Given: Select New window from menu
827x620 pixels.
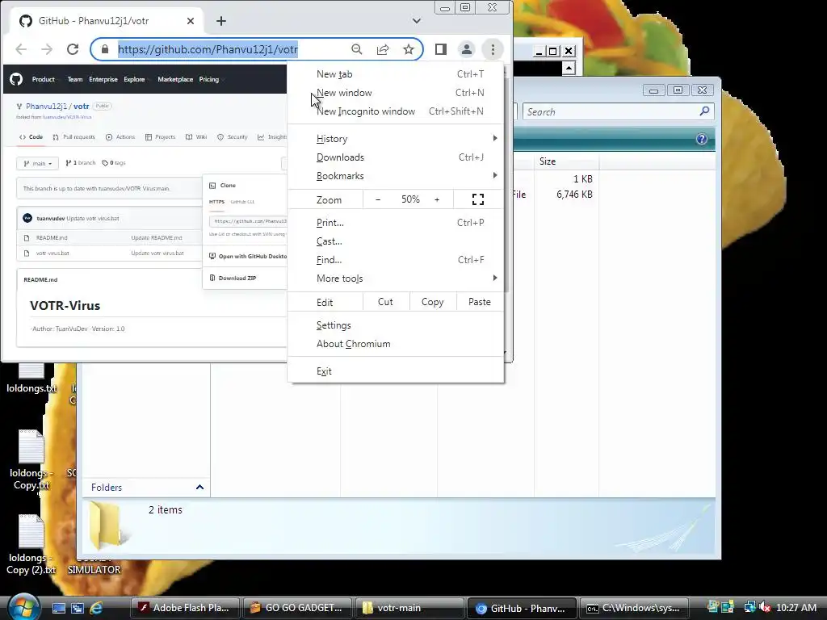Looking at the screenshot, I should (396, 93).
